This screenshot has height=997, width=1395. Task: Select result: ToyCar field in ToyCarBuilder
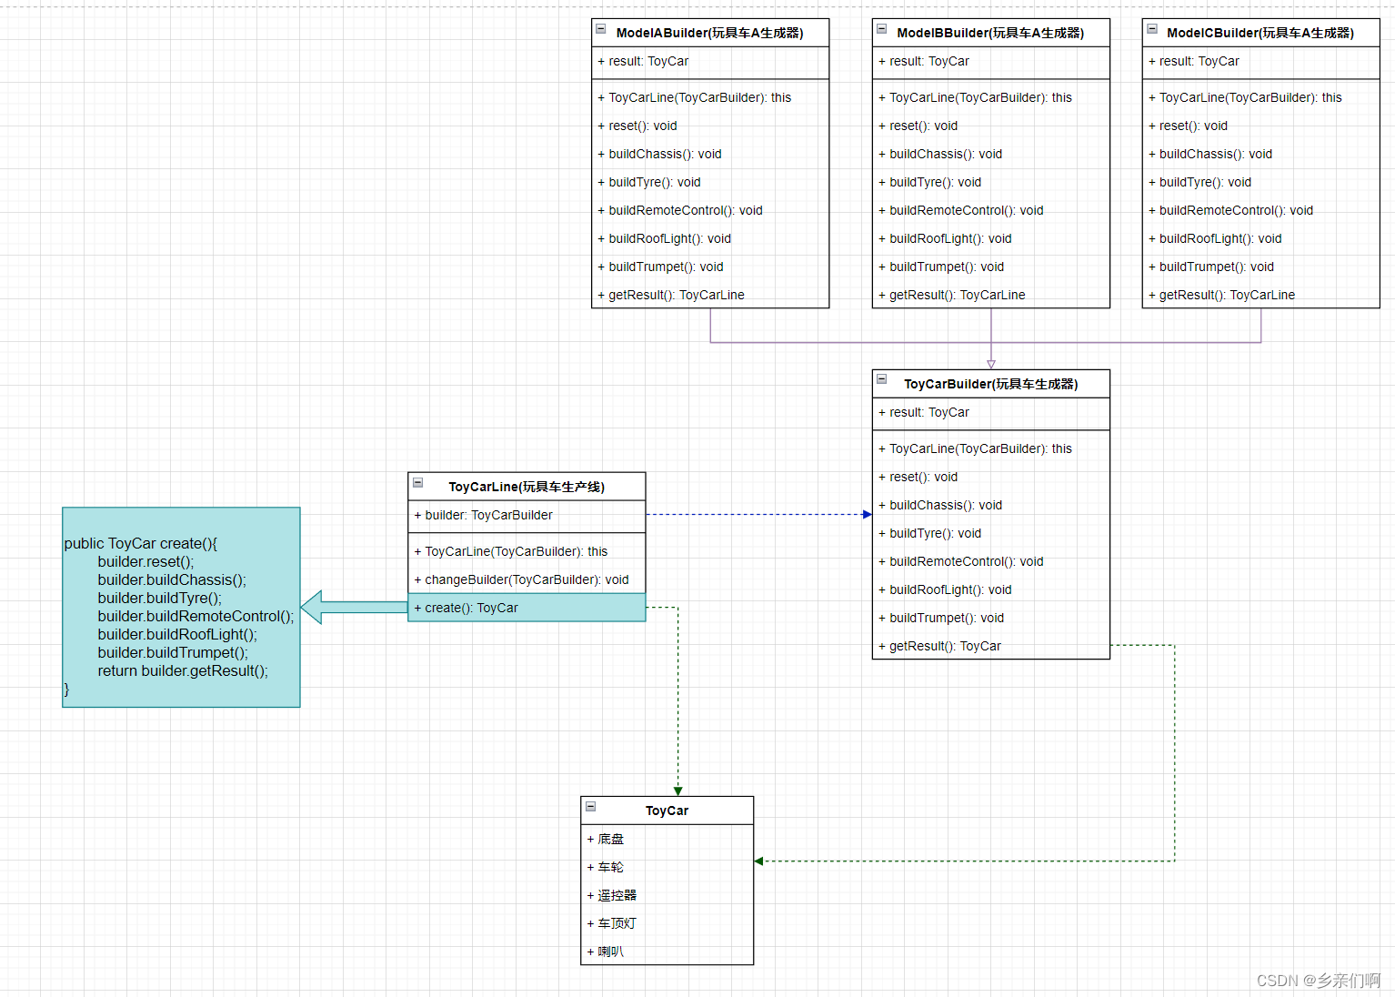click(991, 412)
